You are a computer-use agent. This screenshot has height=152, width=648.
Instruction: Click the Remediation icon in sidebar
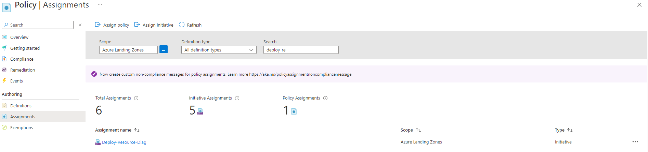pos(4,70)
